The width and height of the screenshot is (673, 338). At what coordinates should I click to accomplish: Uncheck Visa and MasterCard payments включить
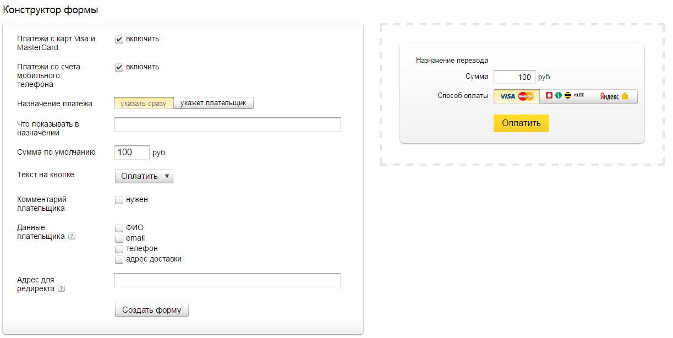coord(119,39)
